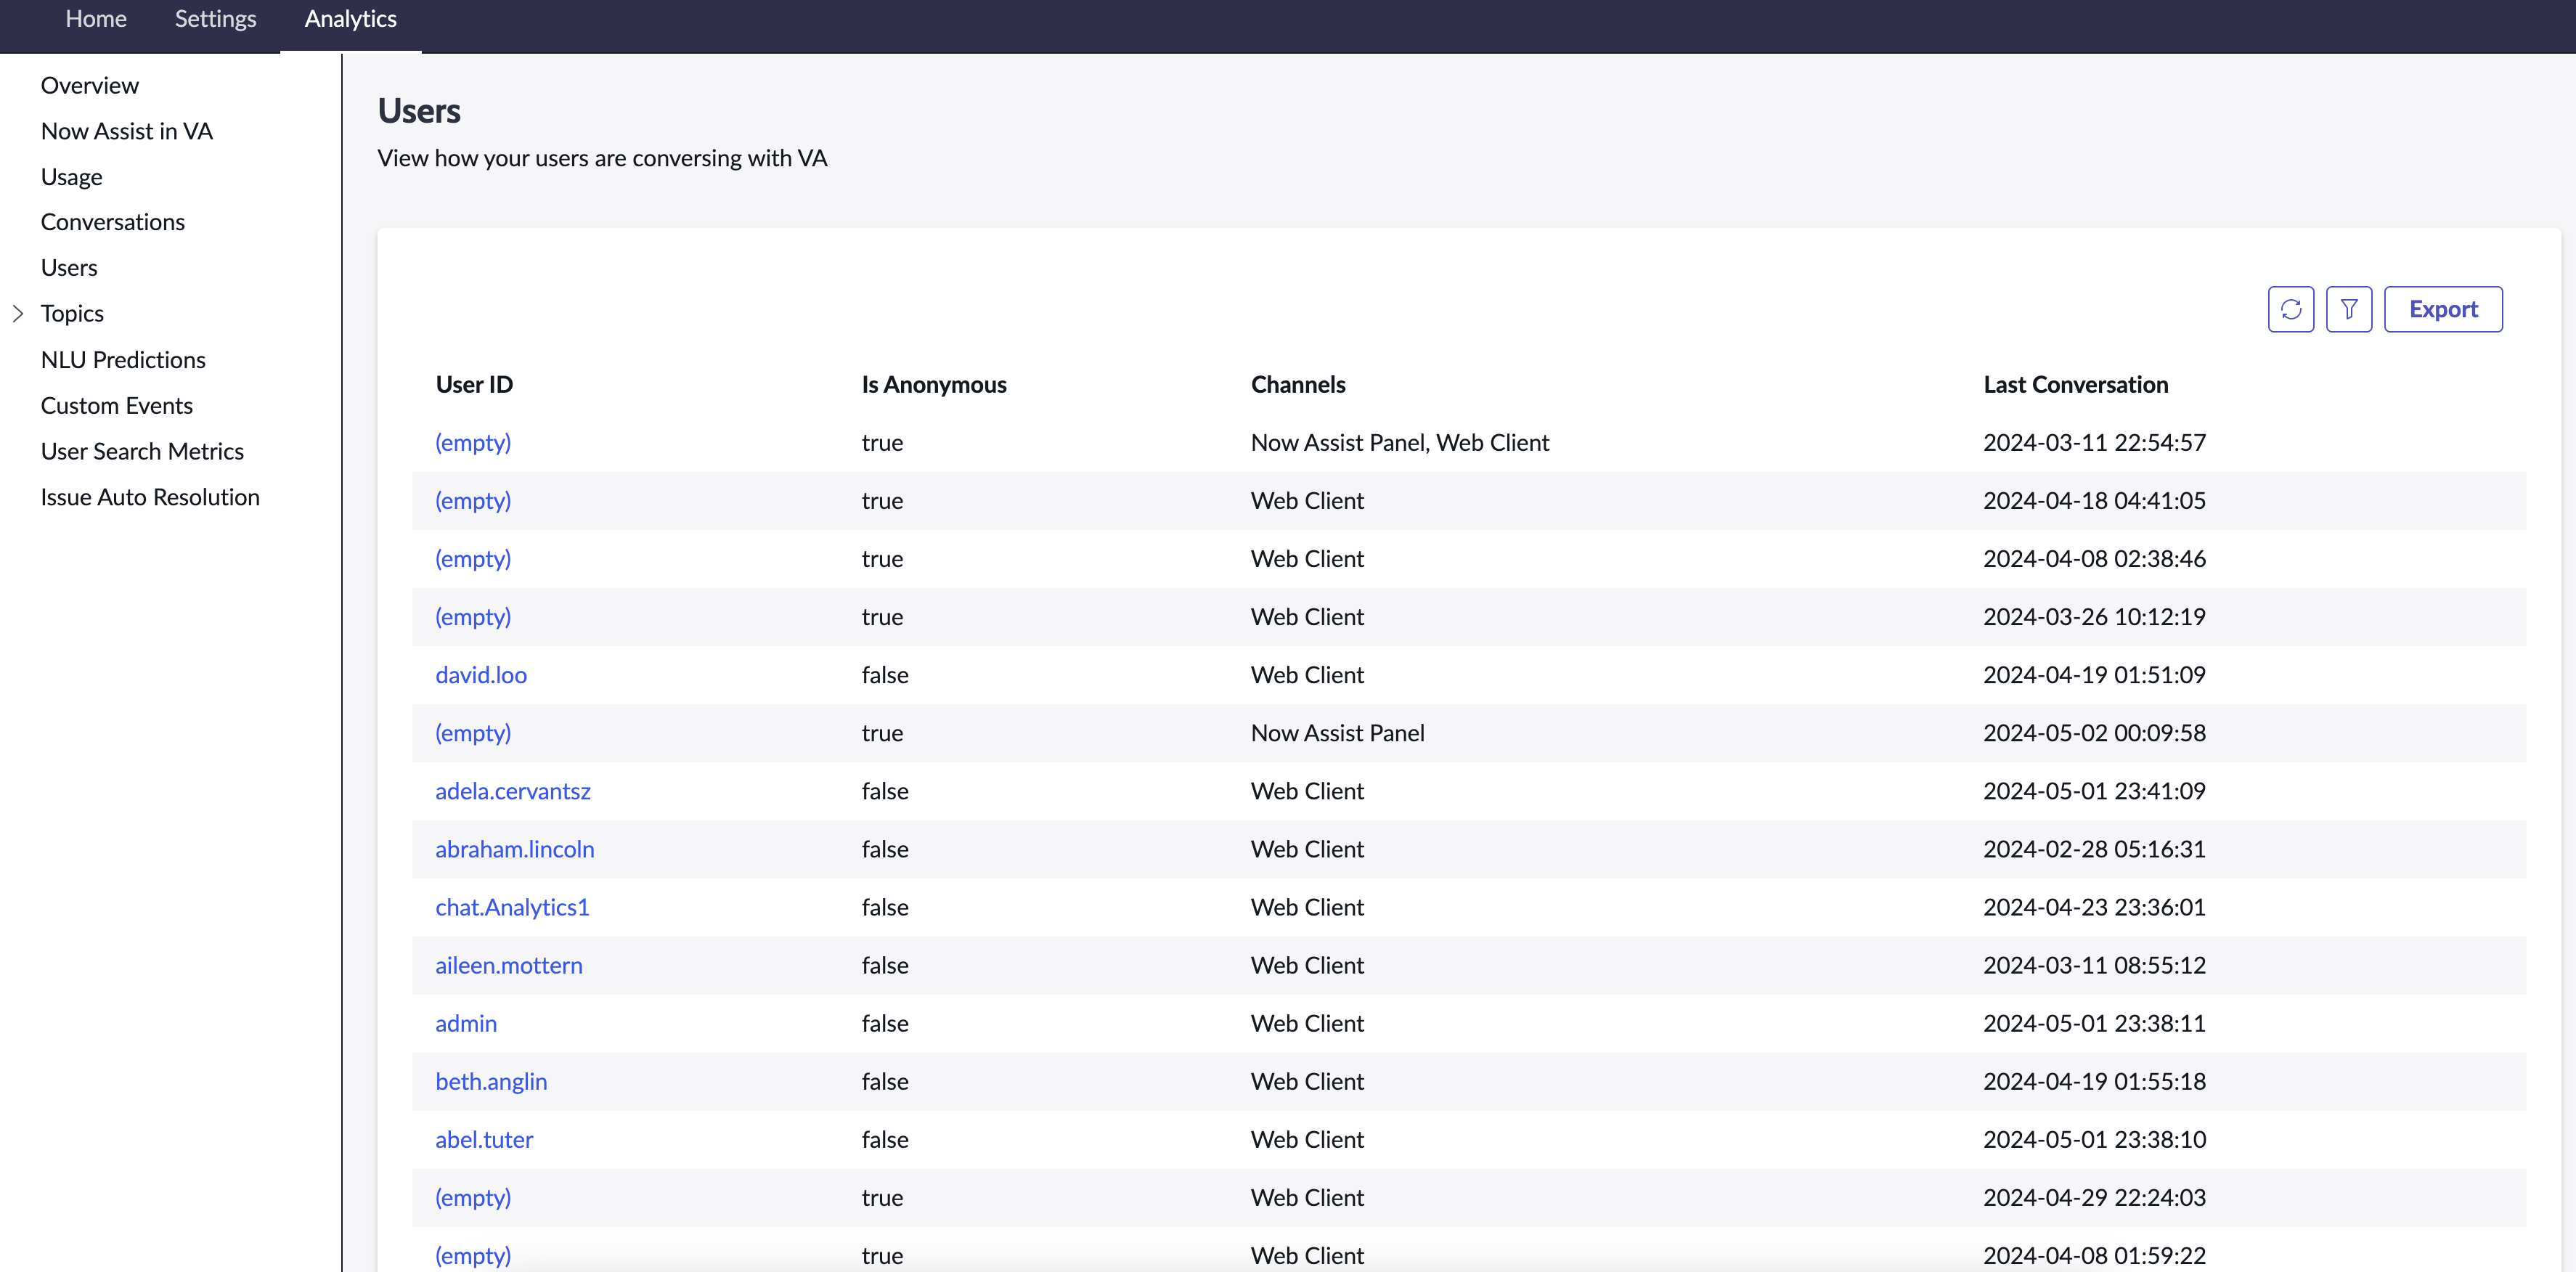Click the Users page heading
The width and height of the screenshot is (2576, 1272).
pos(419,111)
